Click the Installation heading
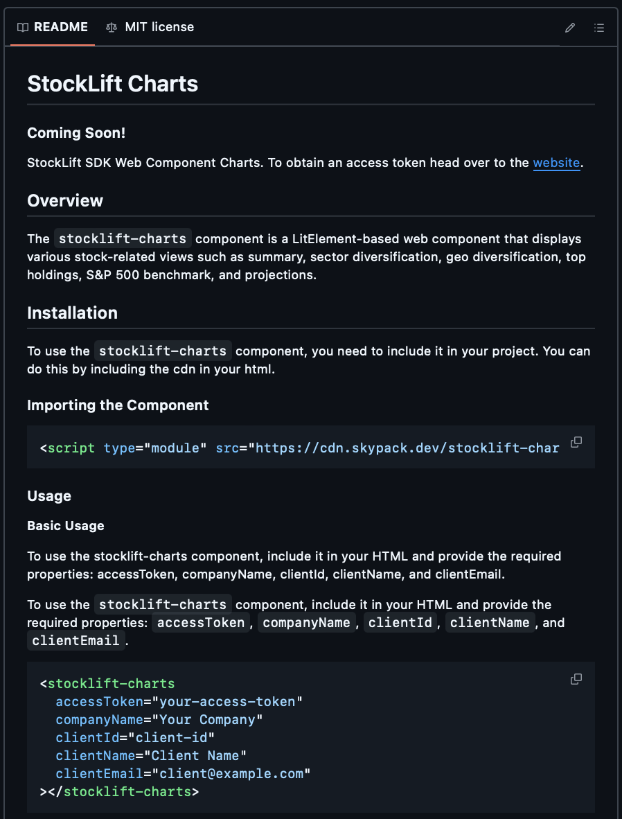622x819 pixels. [x=73, y=313]
